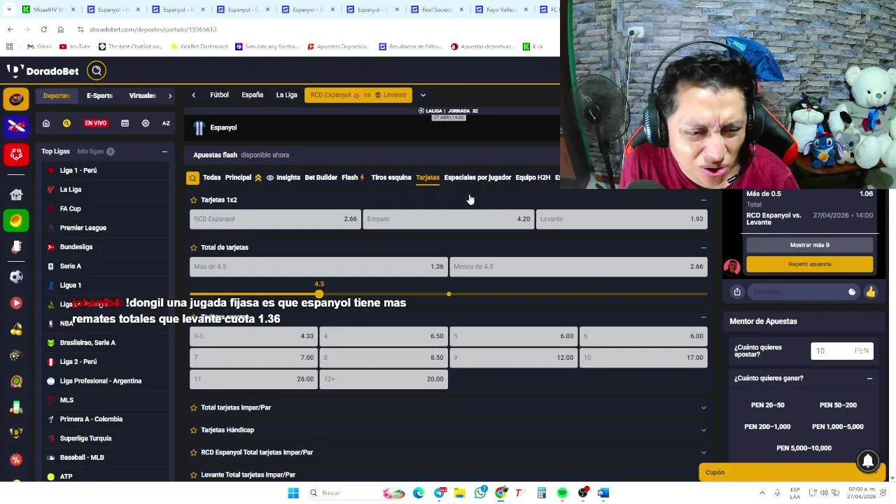Select the E-Sports category tab
This screenshot has width=896, height=504.
tap(99, 96)
